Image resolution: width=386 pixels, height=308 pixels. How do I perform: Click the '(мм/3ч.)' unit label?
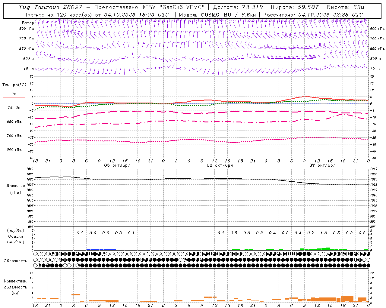coord(15,231)
